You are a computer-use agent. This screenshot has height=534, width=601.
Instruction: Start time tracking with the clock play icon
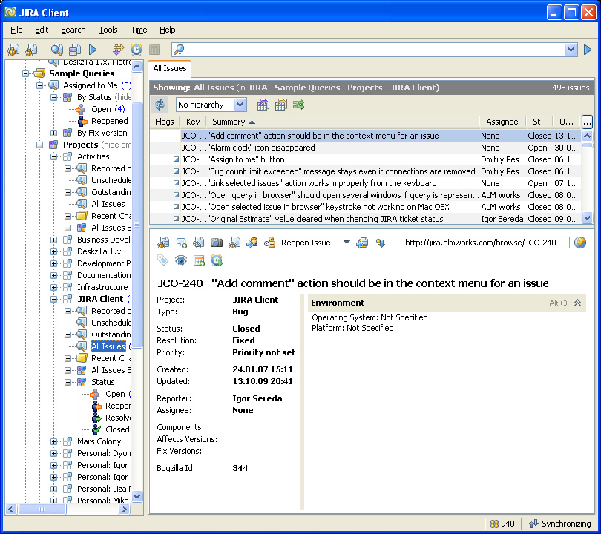click(x=217, y=260)
